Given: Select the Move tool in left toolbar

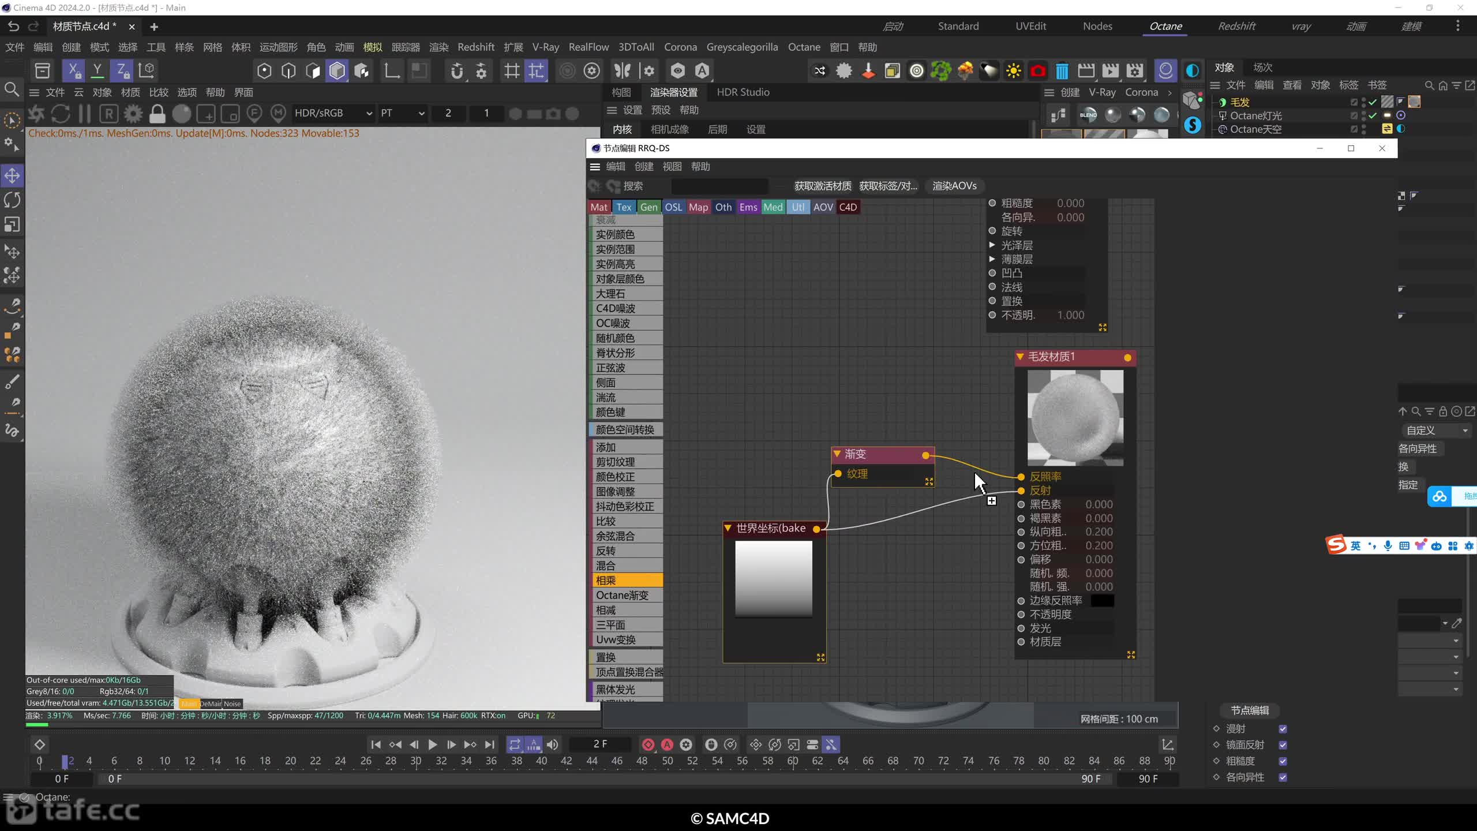Looking at the screenshot, I should tap(12, 175).
